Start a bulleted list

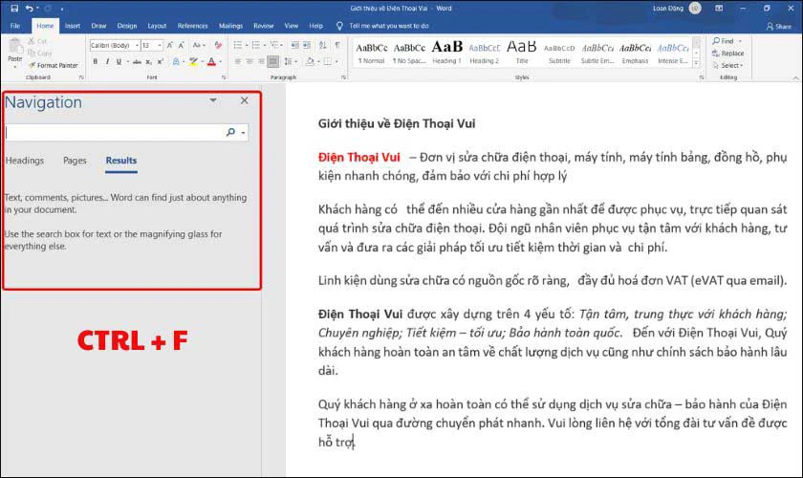(238, 46)
